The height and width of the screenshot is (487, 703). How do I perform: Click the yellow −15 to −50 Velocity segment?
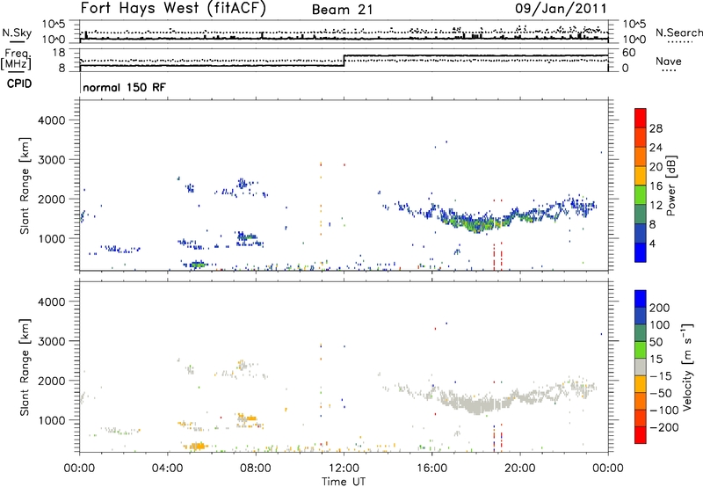point(641,384)
